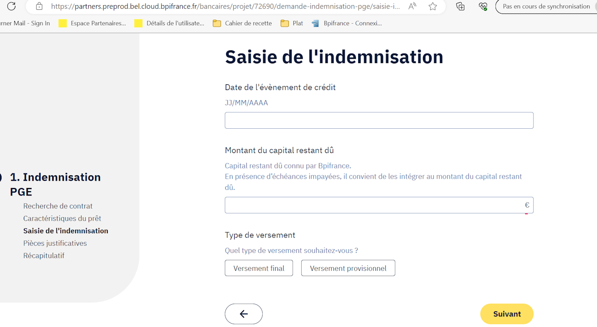This screenshot has width=597, height=327.
Task: Click the back arrow button
Action: click(x=243, y=314)
